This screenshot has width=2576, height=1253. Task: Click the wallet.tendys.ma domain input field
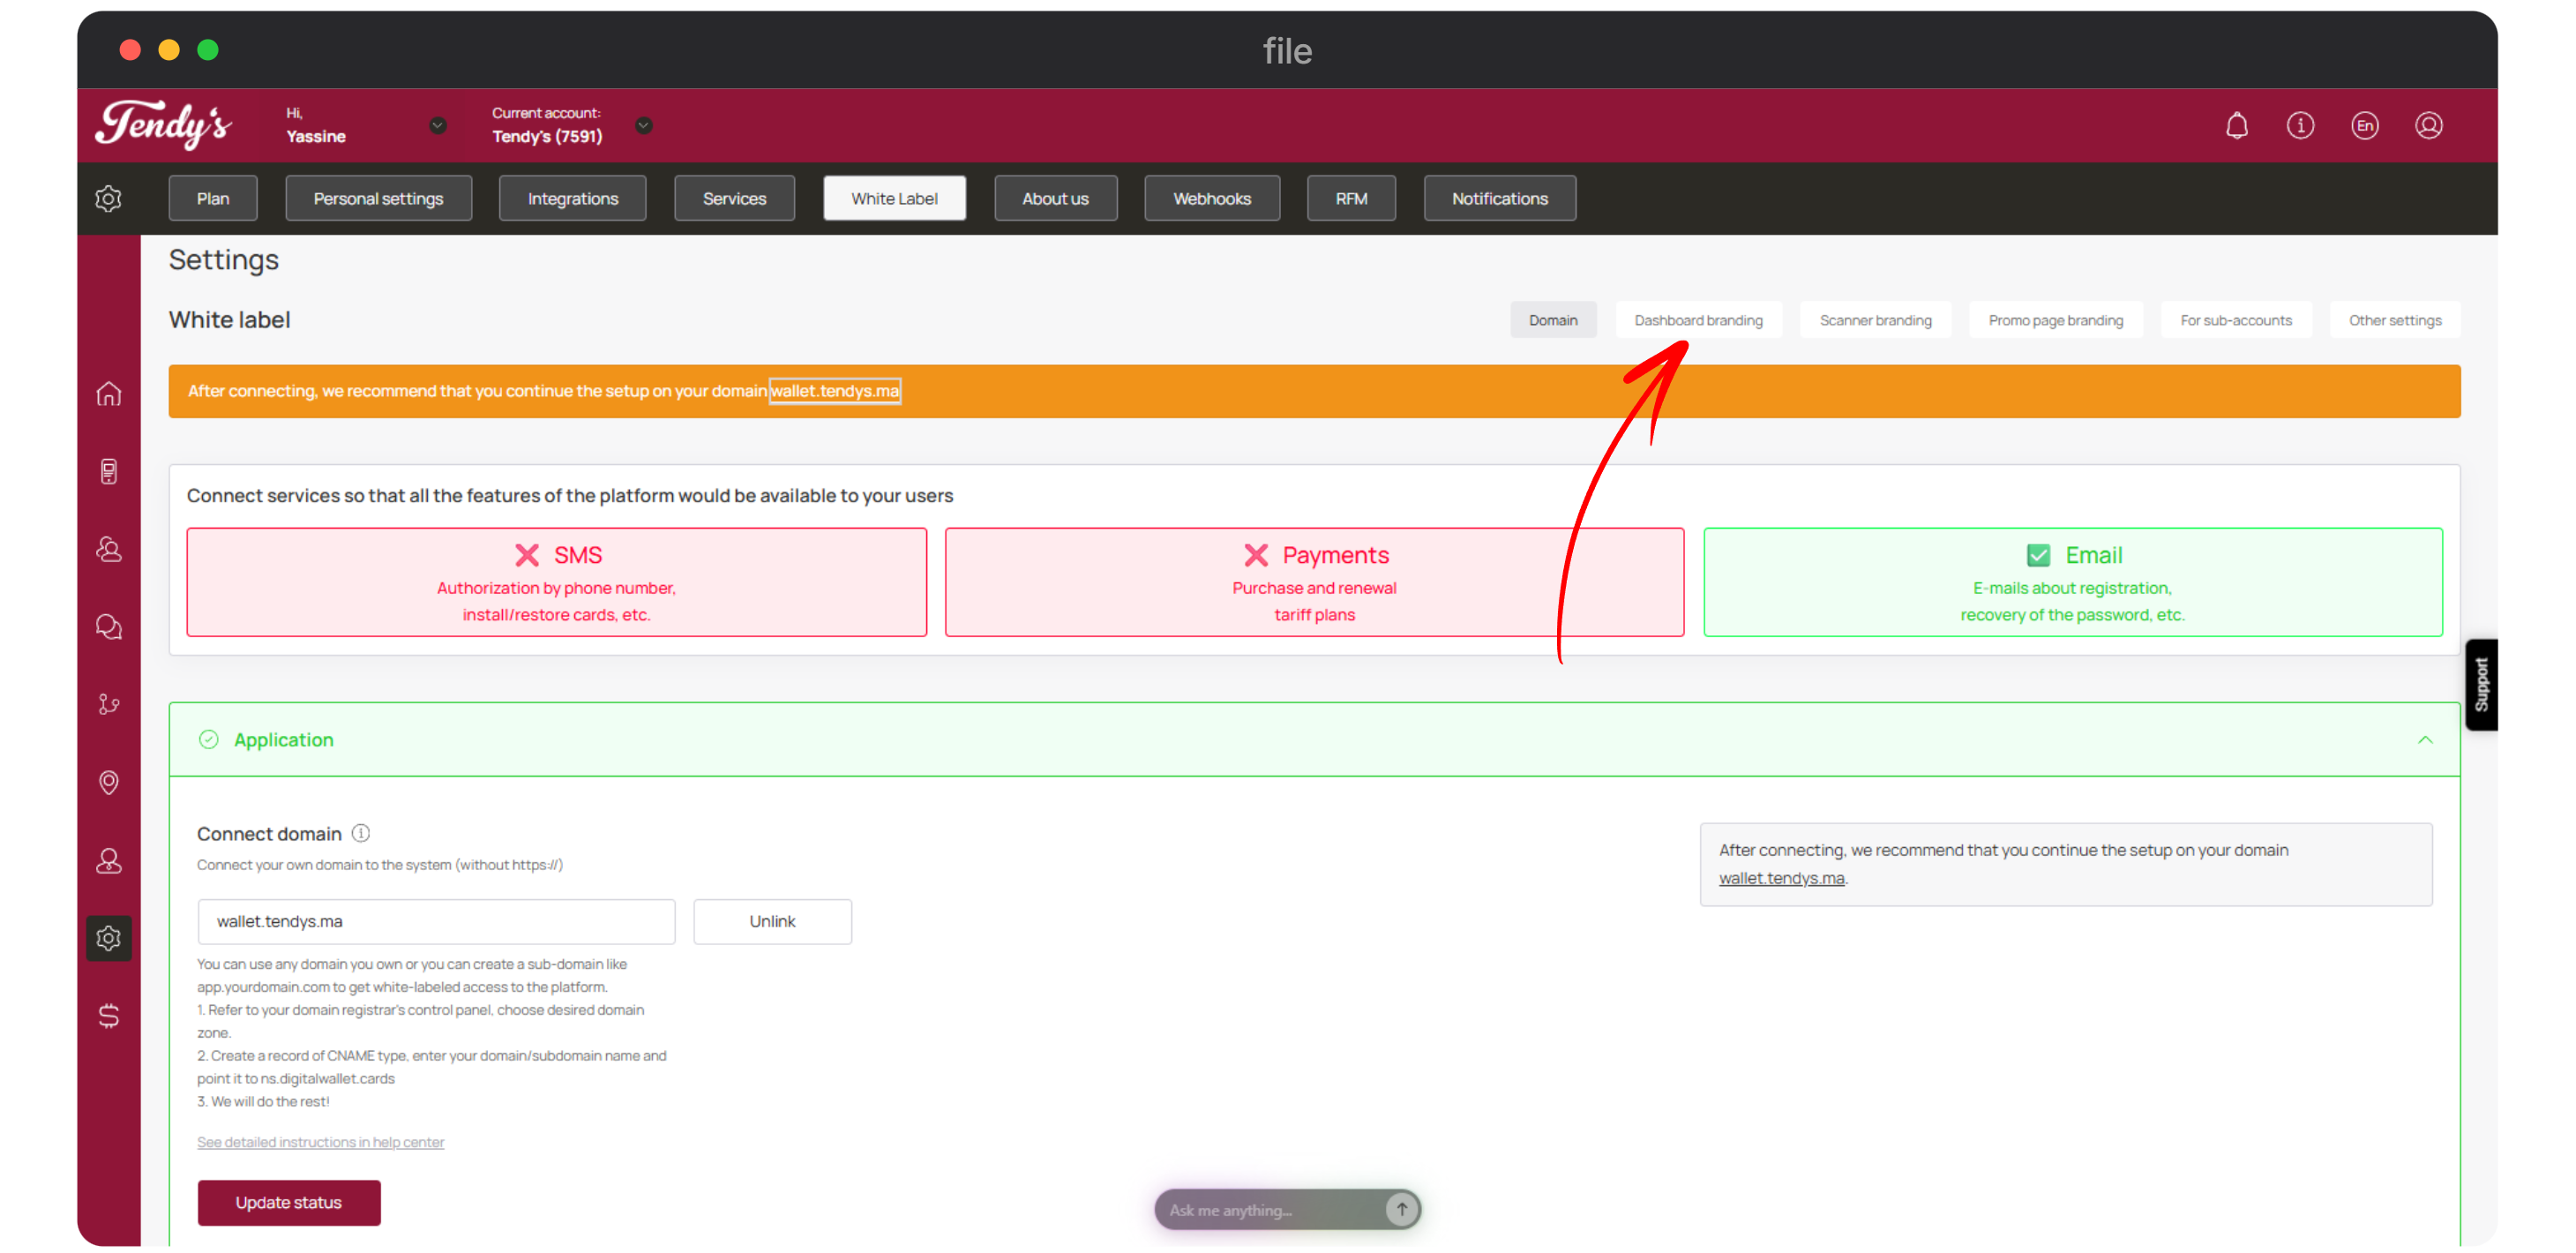[436, 921]
